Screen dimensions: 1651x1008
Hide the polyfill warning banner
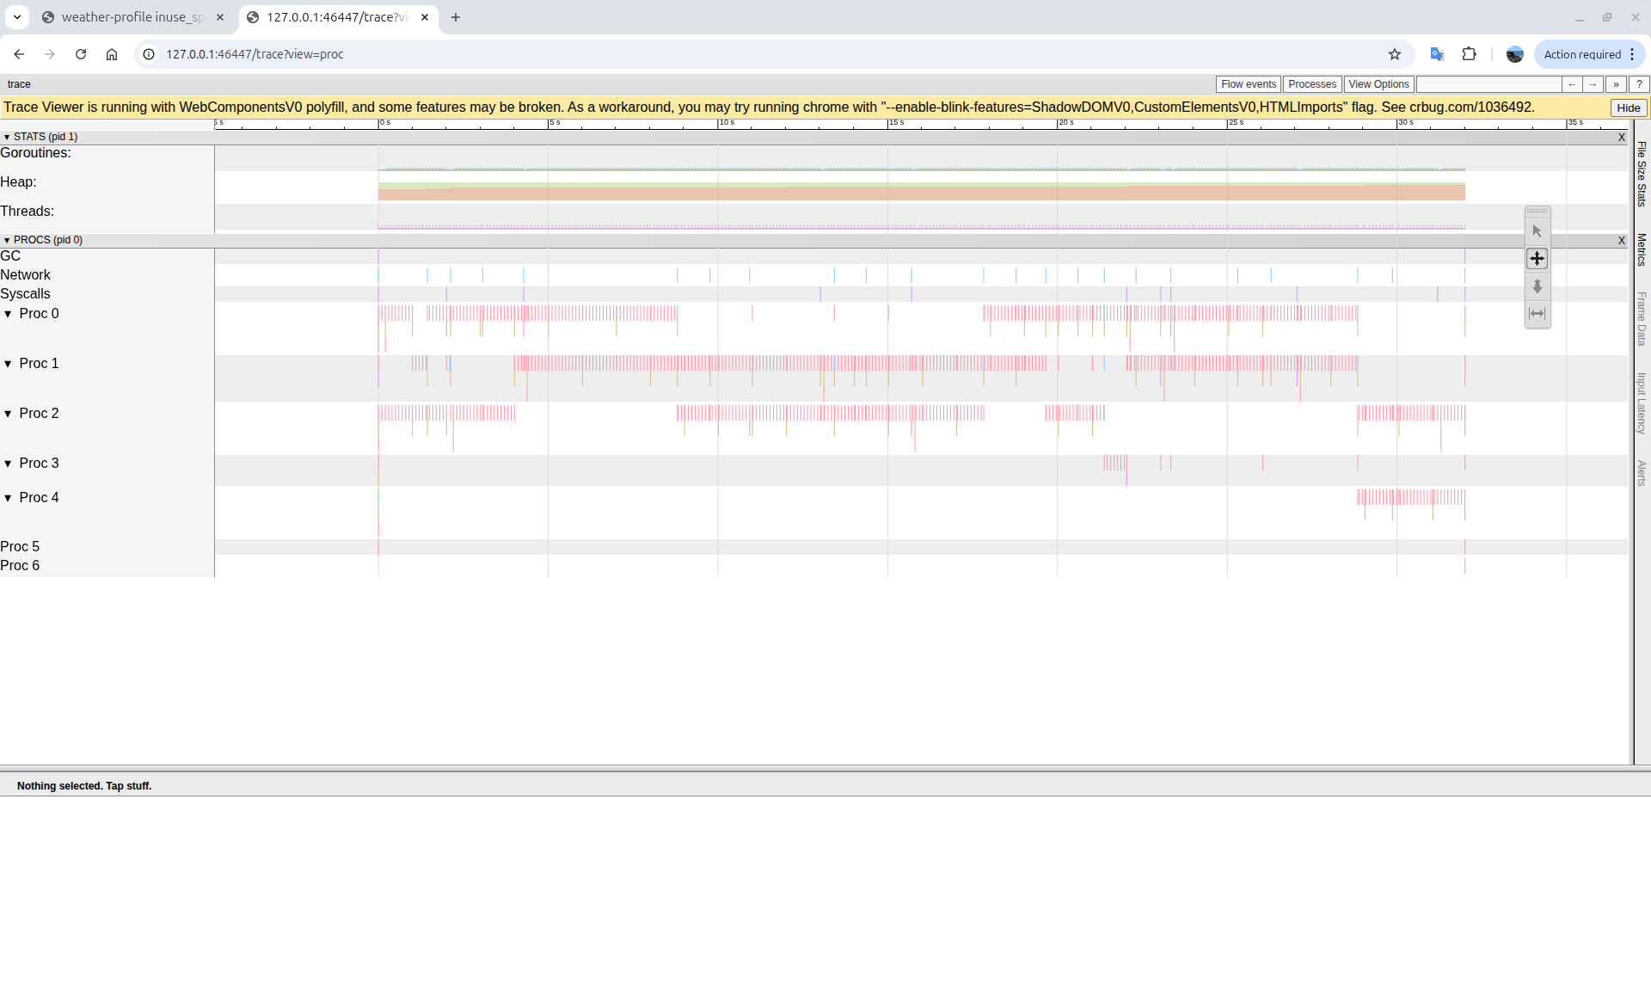1627,107
